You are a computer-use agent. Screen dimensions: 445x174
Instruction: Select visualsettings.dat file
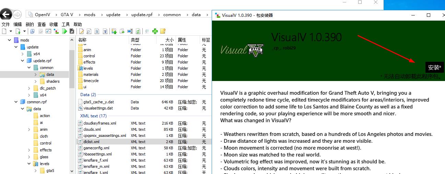[144, 108]
